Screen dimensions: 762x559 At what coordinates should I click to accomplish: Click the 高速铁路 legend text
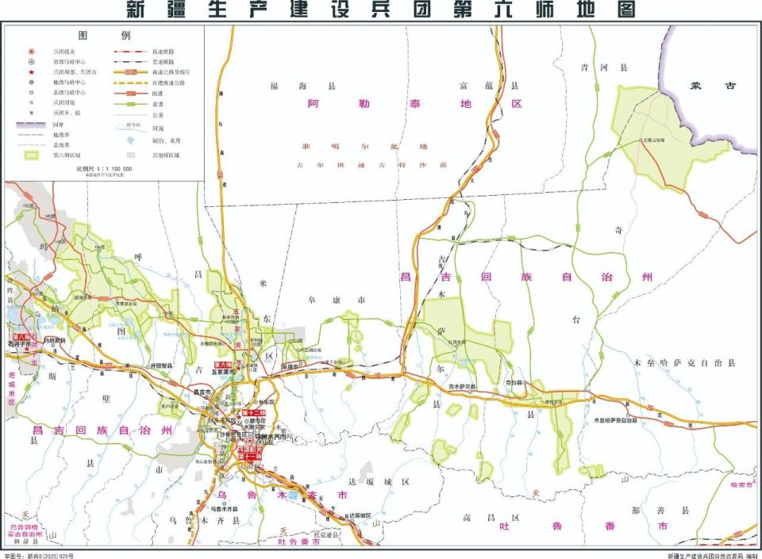[x=164, y=52]
